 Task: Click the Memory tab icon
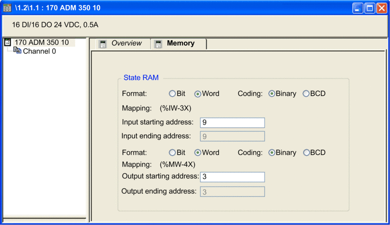pyautogui.click(x=158, y=44)
